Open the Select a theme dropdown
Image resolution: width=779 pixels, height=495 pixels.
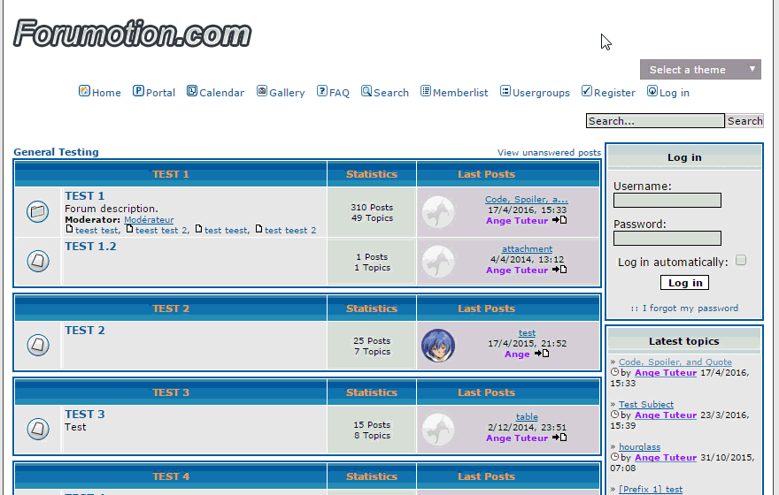(700, 70)
